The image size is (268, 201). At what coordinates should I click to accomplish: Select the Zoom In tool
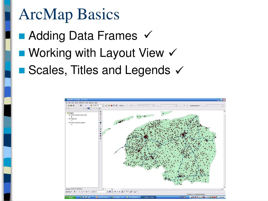100,111
